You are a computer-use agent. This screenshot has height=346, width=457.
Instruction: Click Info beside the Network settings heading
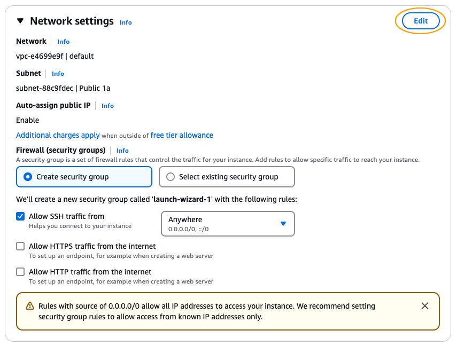tap(126, 22)
